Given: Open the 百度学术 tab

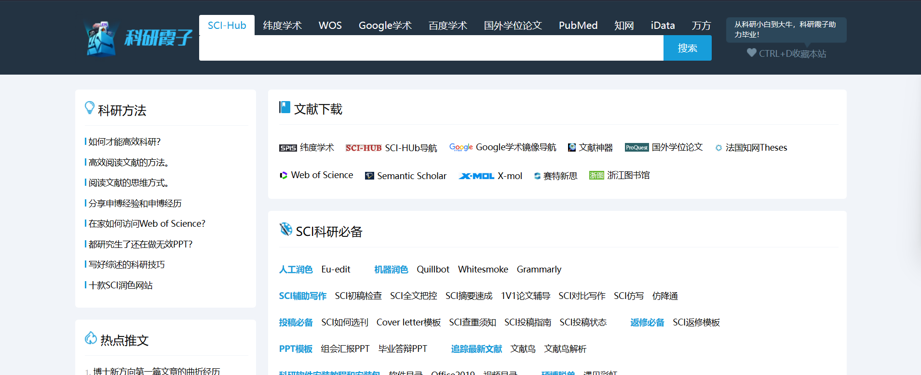Looking at the screenshot, I should 448,25.
